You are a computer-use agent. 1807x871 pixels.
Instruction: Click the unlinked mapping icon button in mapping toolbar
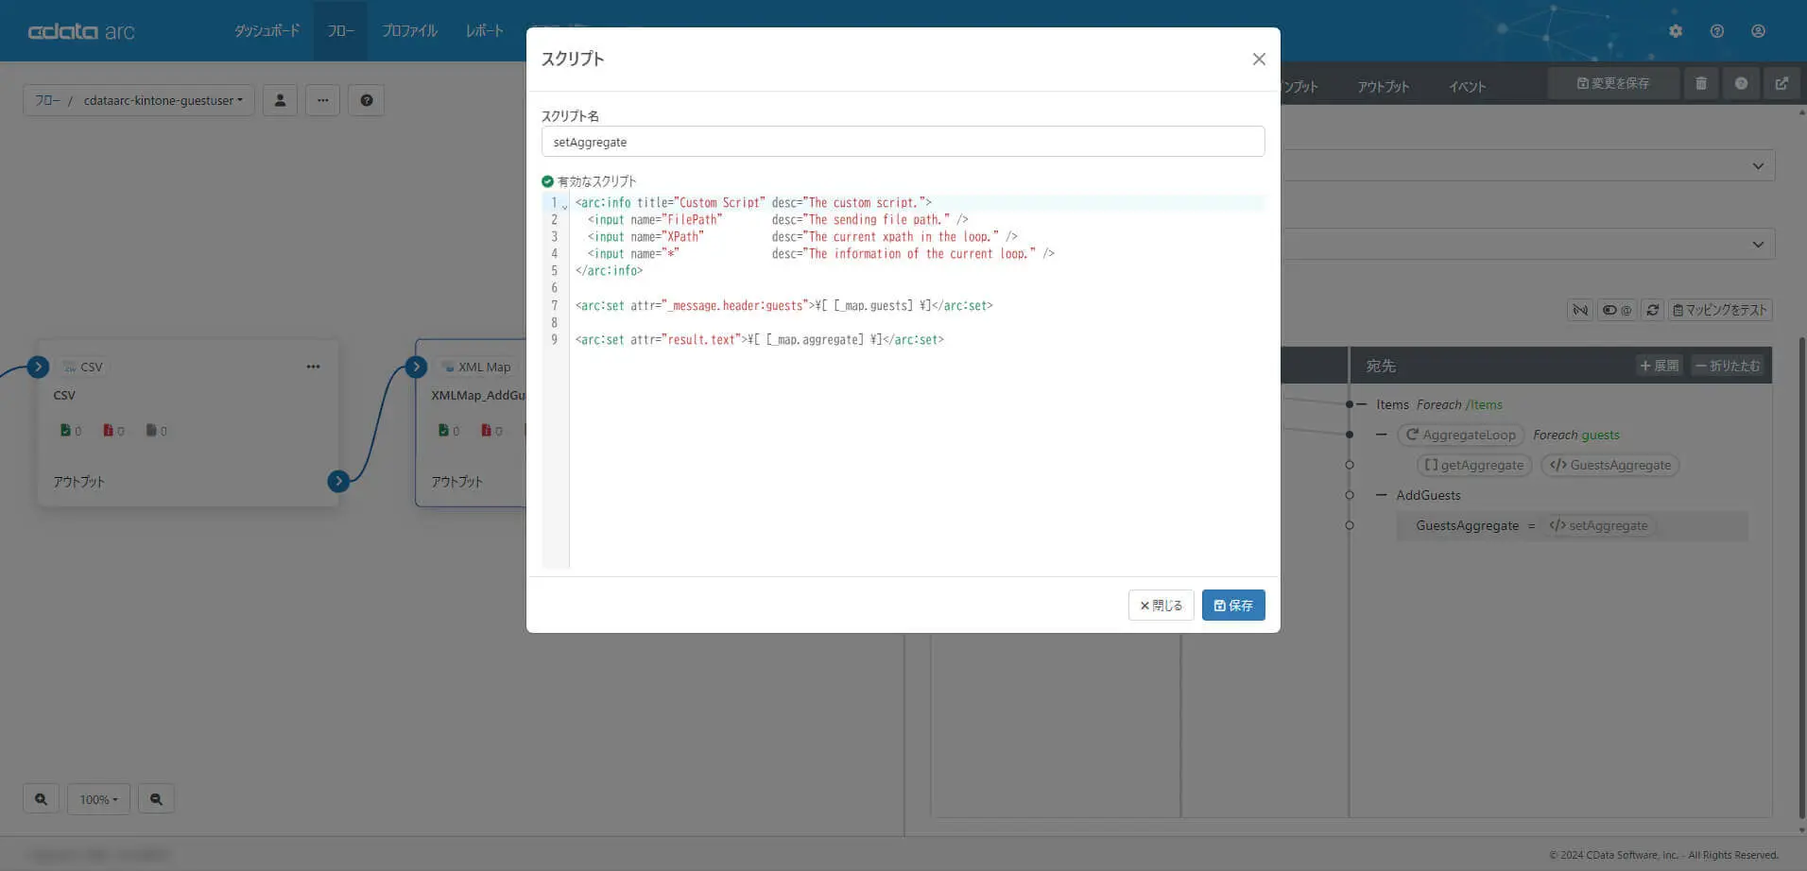(1579, 310)
